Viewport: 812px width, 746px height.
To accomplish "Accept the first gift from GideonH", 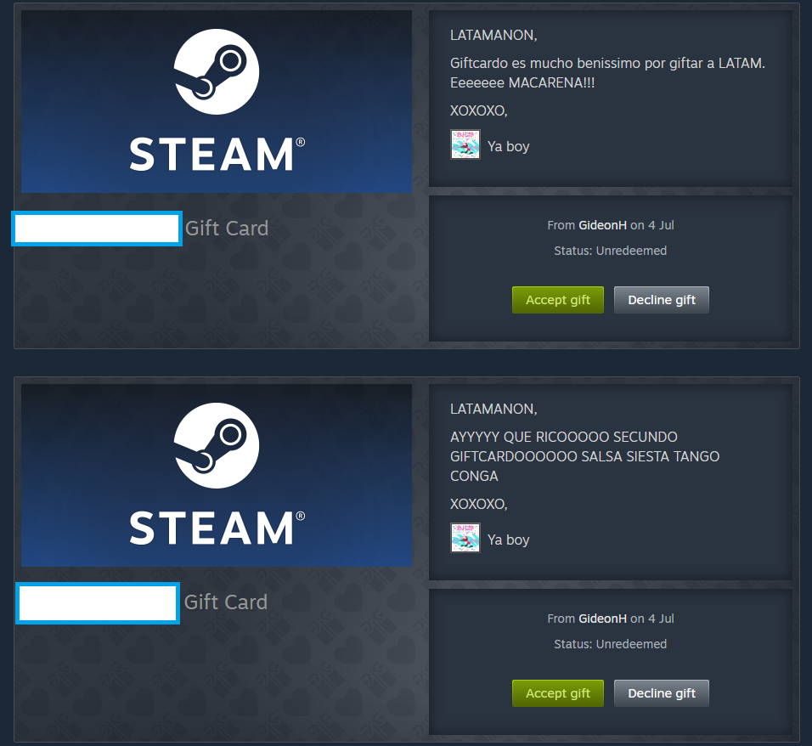I will click(558, 300).
